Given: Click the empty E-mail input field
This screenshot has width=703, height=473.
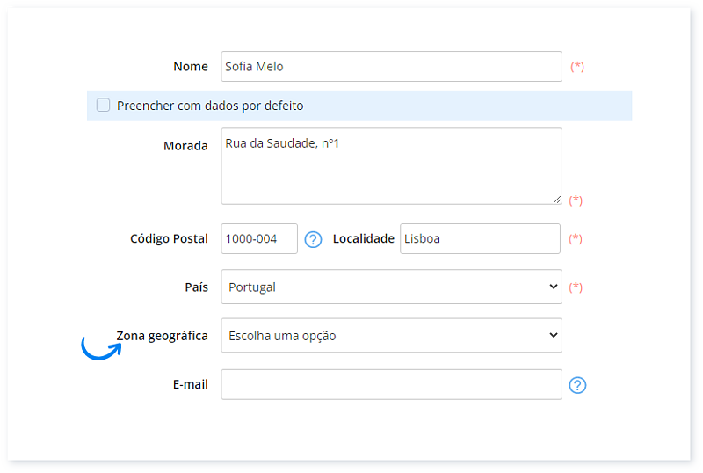Looking at the screenshot, I should 391,385.
